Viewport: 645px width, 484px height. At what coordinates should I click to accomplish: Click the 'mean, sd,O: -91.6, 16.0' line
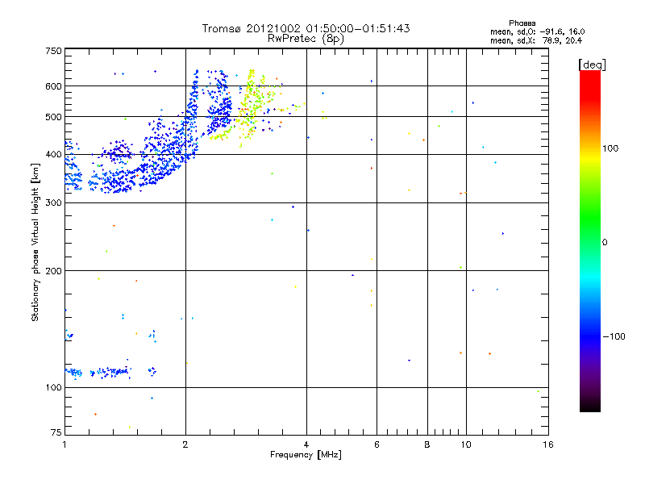[x=537, y=31]
